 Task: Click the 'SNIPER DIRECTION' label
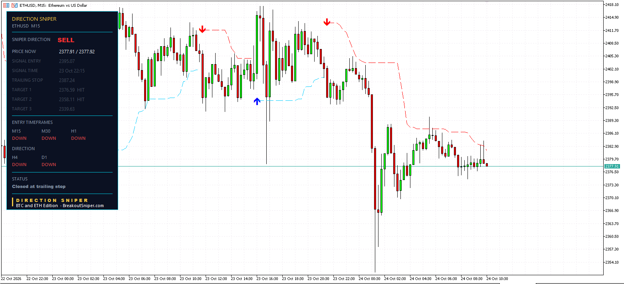tap(31, 39)
